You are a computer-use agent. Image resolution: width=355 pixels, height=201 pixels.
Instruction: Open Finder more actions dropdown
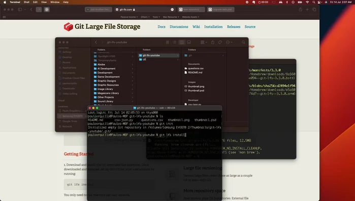point(229,42)
